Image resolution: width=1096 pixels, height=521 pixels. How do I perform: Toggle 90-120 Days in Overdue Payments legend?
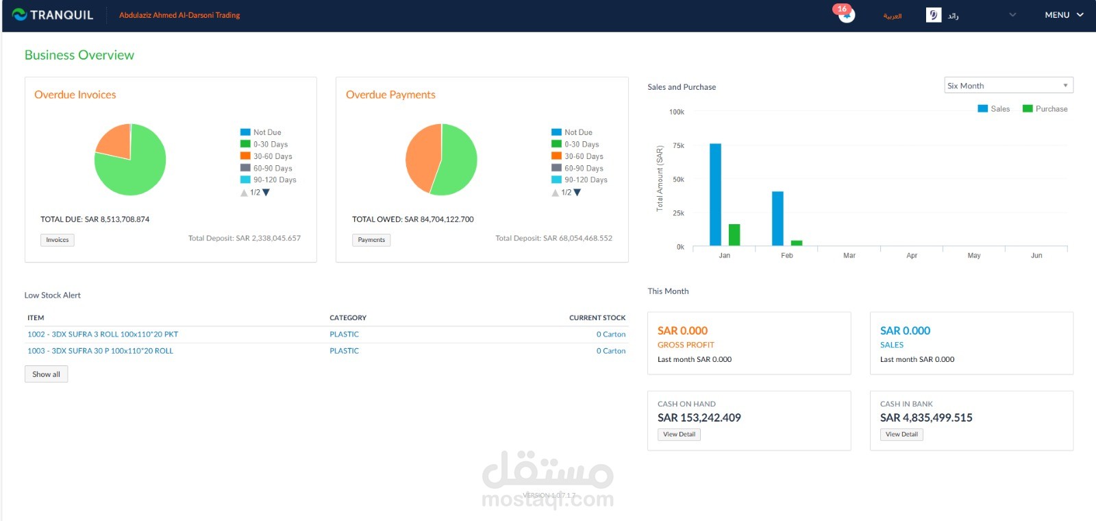(x=580, y=180)
